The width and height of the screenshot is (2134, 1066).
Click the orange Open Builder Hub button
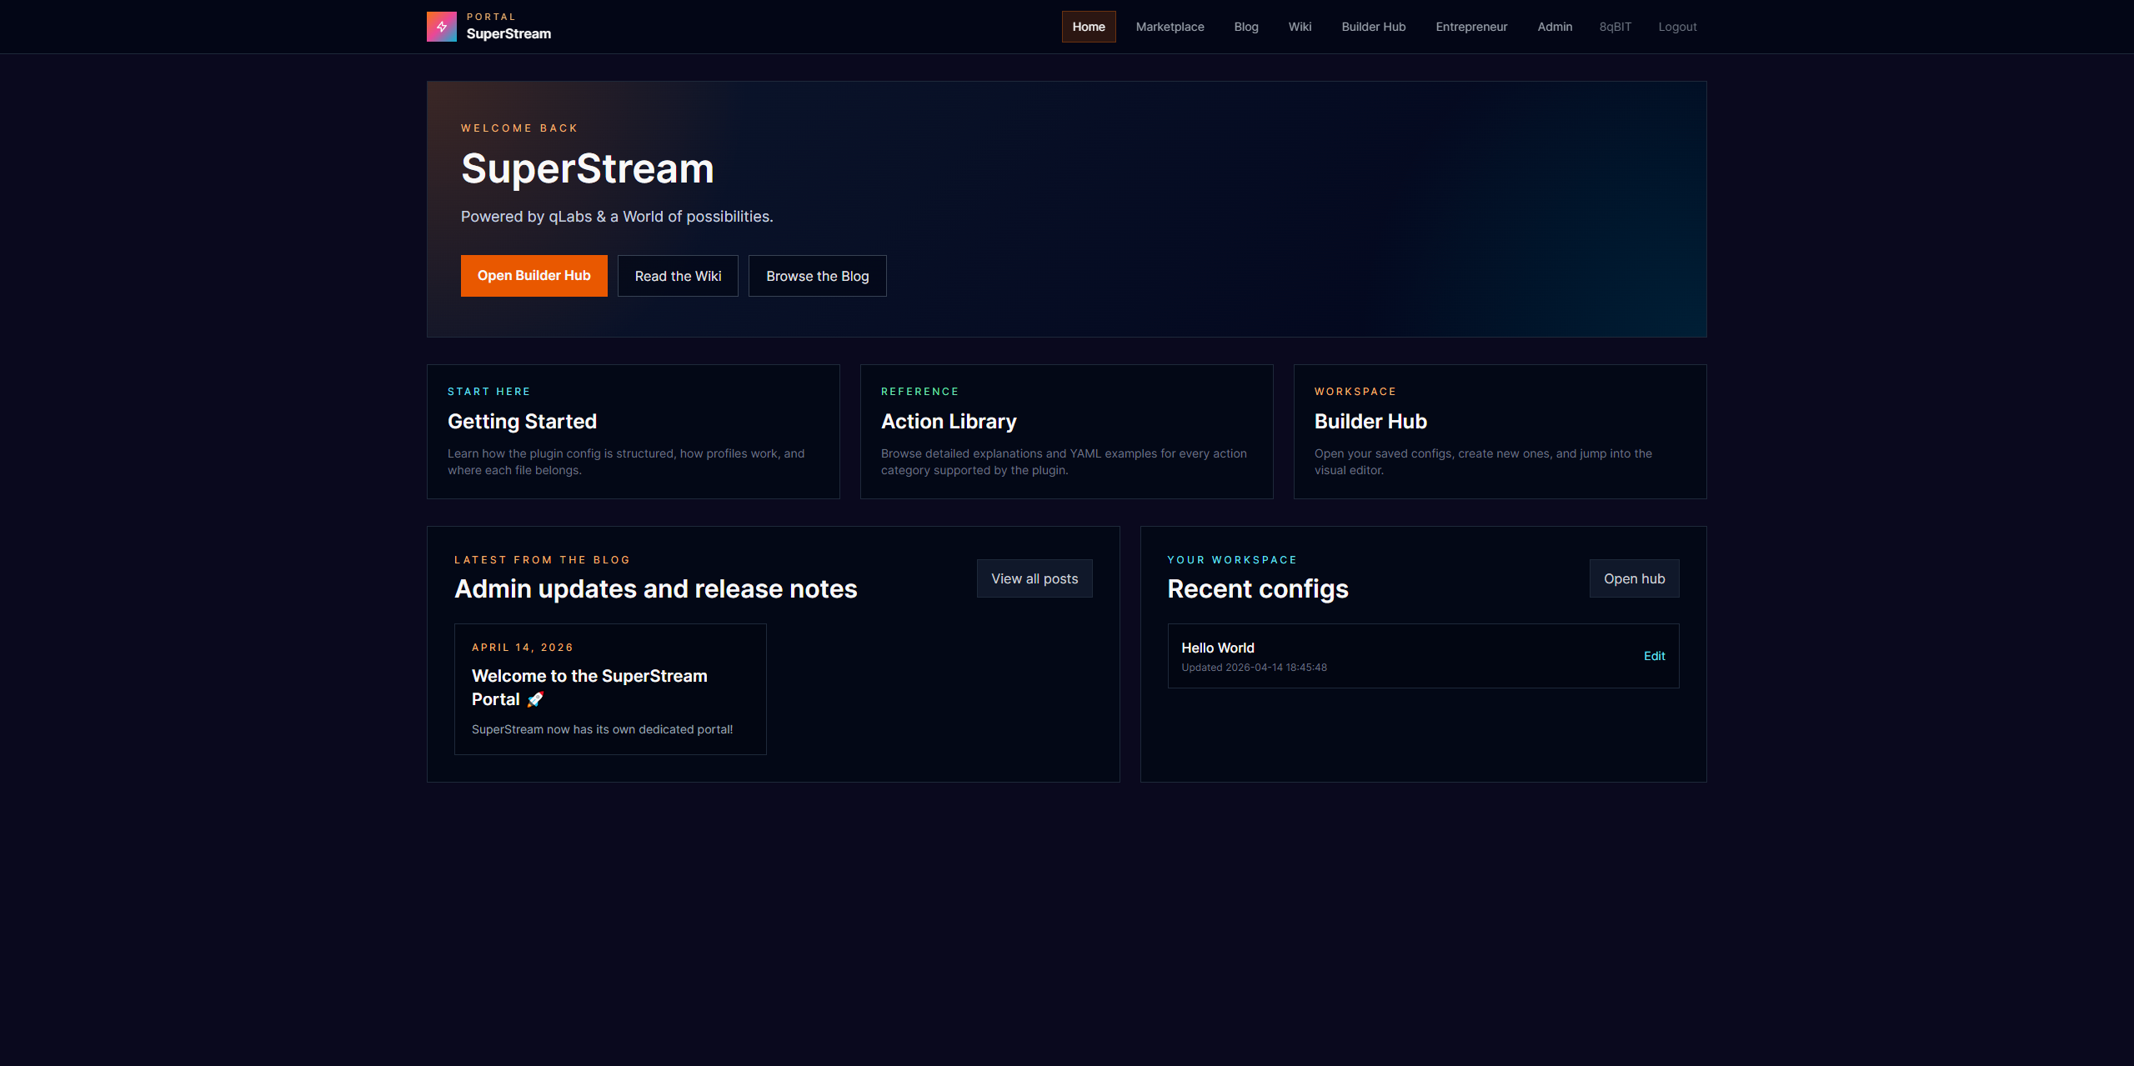(533, 276)
